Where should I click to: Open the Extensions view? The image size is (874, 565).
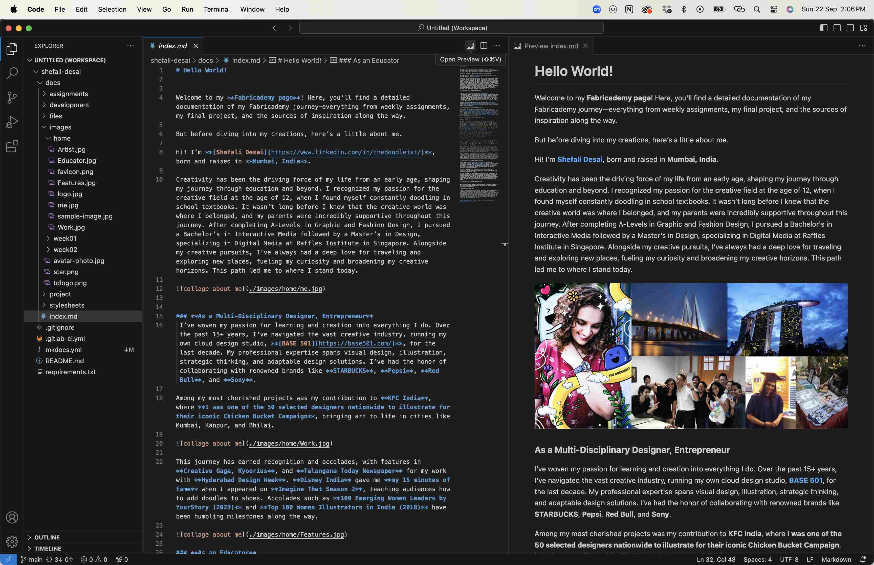tap(12, 146)
